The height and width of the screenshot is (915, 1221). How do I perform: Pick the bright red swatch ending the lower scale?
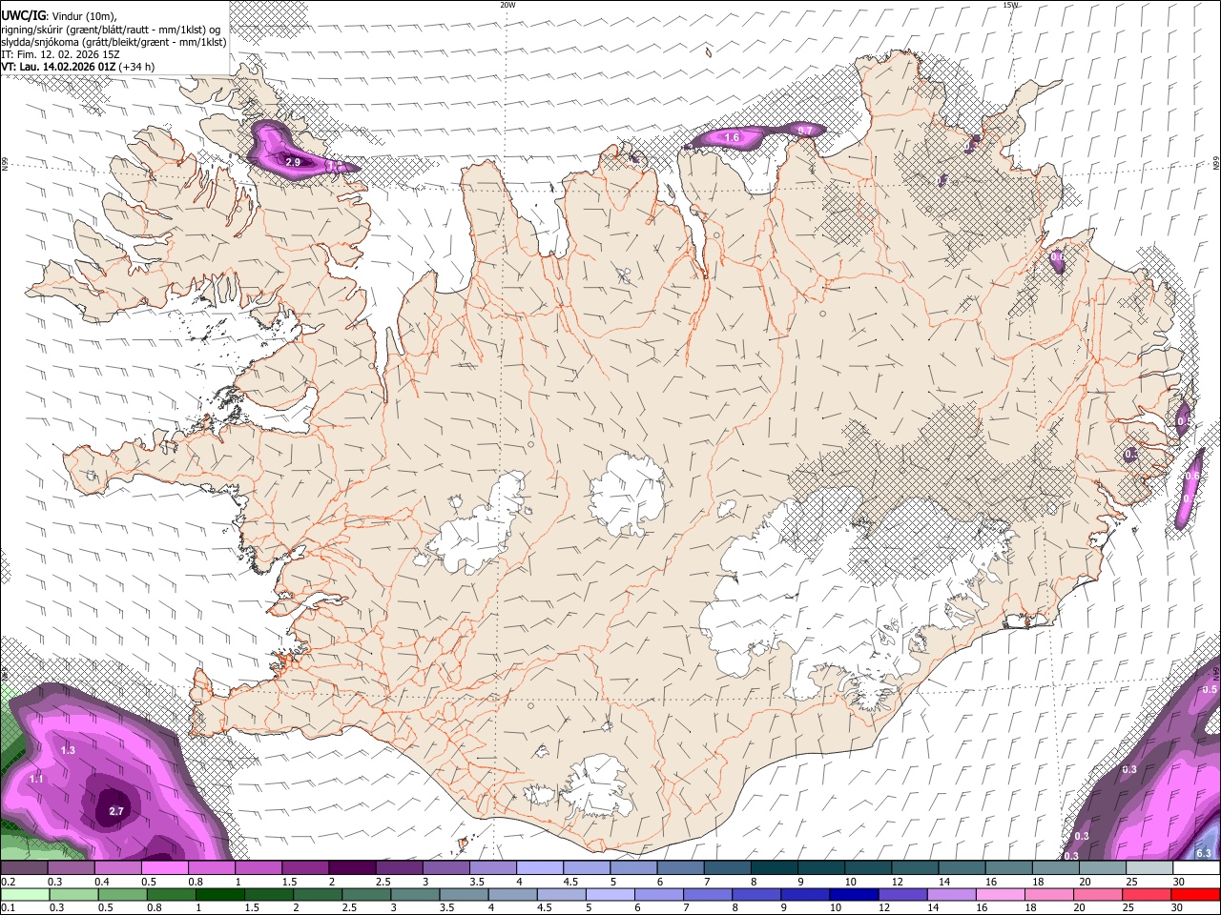tap(1195, 894)
